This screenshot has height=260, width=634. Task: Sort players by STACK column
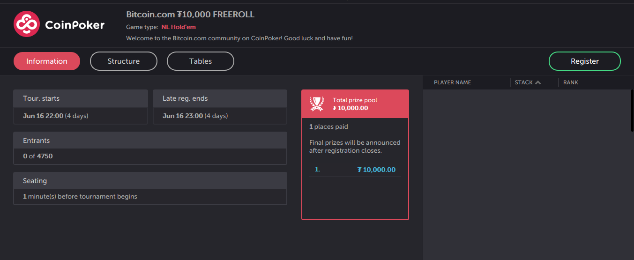[x=524, y=82]
